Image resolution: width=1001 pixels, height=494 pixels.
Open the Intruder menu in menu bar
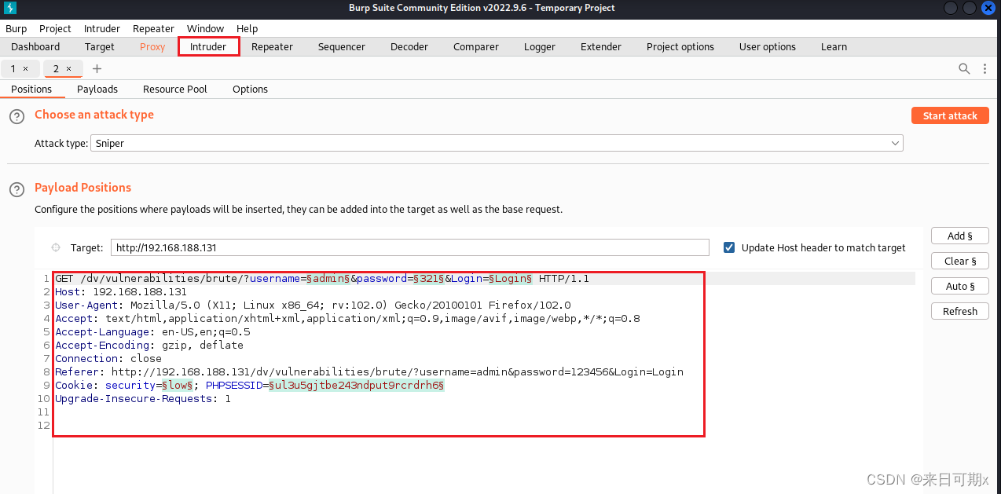(102, 28)
